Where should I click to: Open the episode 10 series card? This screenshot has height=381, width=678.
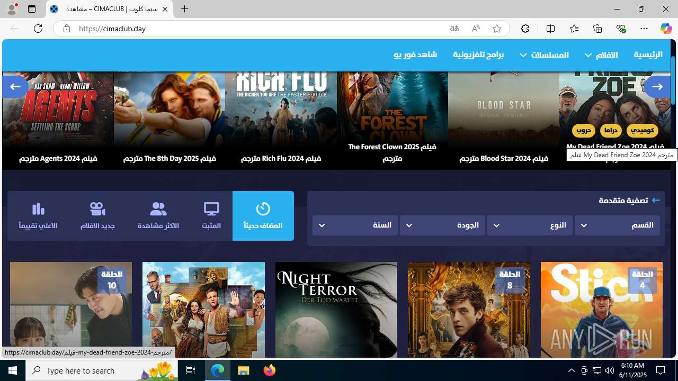coord(71,310)
